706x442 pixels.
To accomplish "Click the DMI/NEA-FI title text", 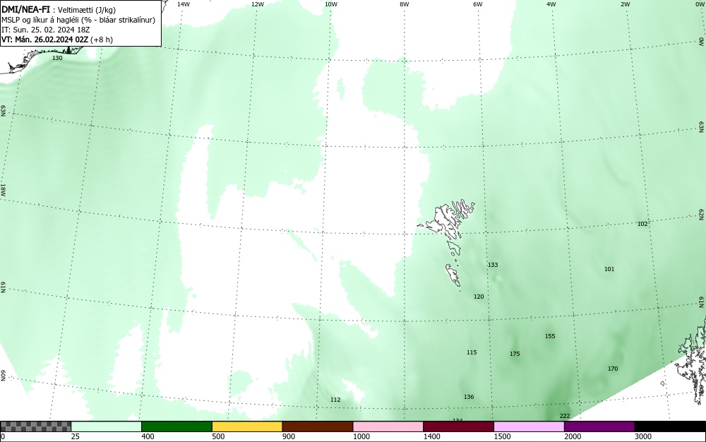I will tap(25, 10).
